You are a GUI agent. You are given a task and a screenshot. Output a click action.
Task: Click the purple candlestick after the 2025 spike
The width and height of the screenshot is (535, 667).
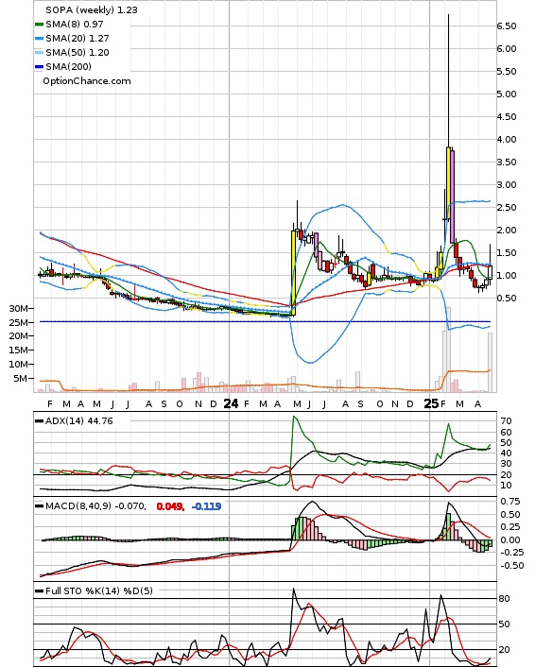453,197
